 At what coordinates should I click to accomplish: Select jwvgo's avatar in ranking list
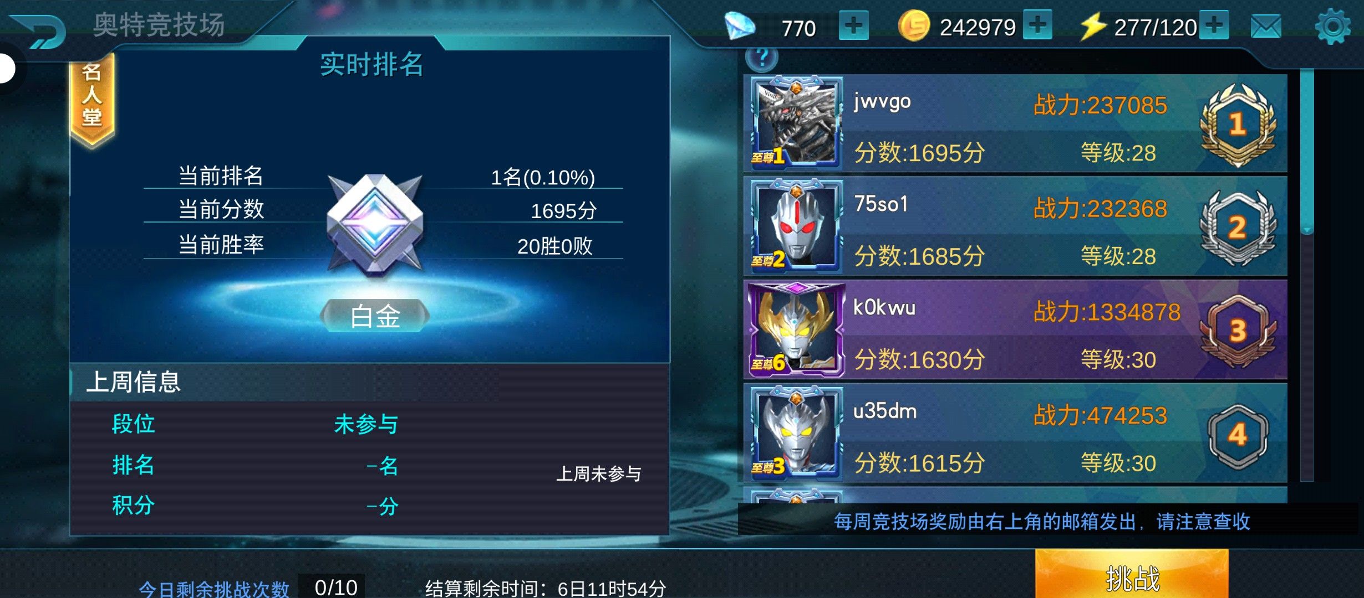coord(796,123)
